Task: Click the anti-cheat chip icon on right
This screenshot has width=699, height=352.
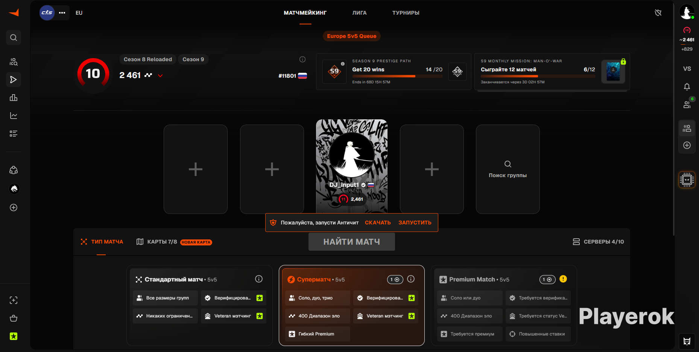Action: click(x=687, y=180)
